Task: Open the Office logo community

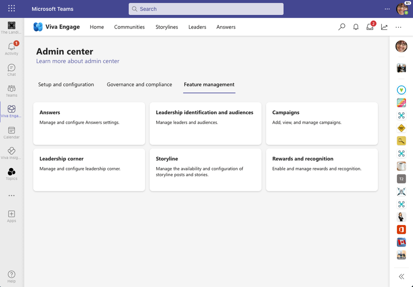Action: click(401, 229)
